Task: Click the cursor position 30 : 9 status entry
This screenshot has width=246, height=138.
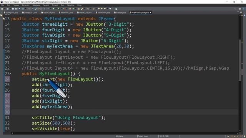Action: coord(164,136)
